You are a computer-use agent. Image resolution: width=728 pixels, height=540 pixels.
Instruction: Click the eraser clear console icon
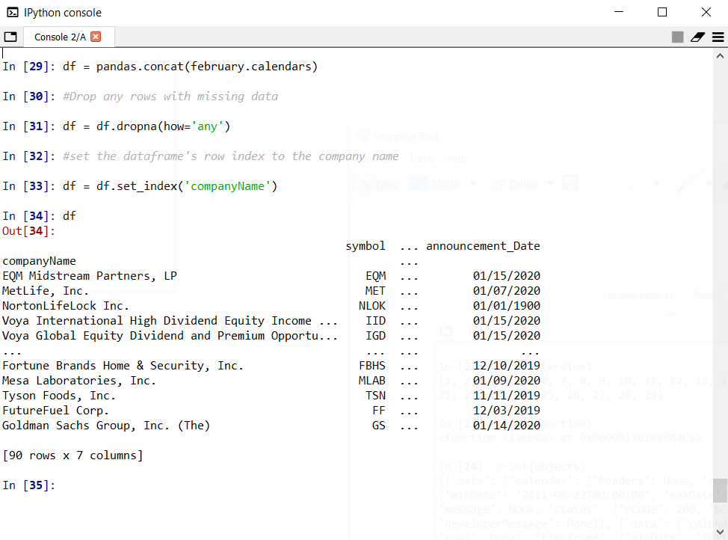click(x=697, y=37)
